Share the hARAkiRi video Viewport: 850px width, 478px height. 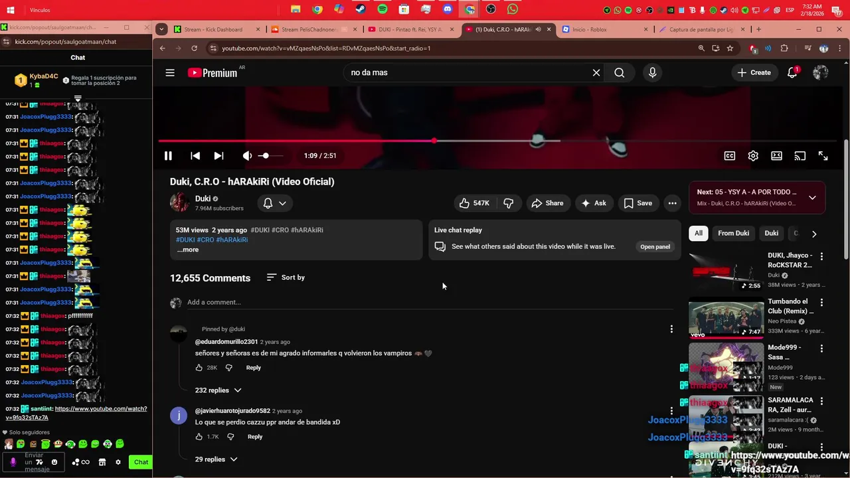(547, 203)
